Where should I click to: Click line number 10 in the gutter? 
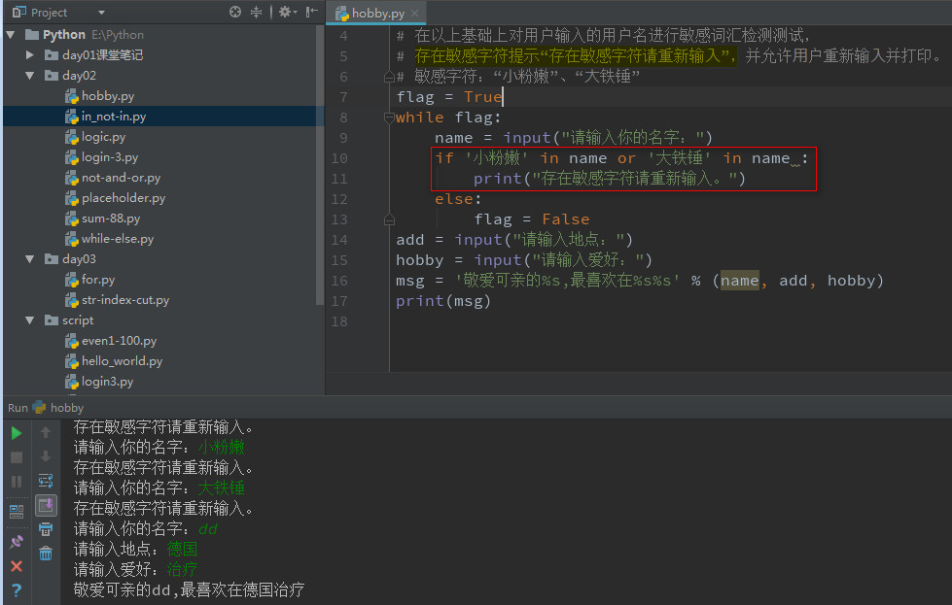click(338, 158)
